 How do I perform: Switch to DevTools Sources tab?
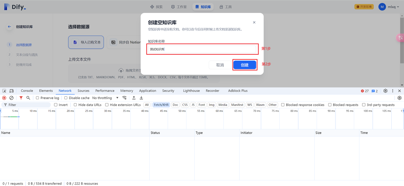[x=83, y=91]
